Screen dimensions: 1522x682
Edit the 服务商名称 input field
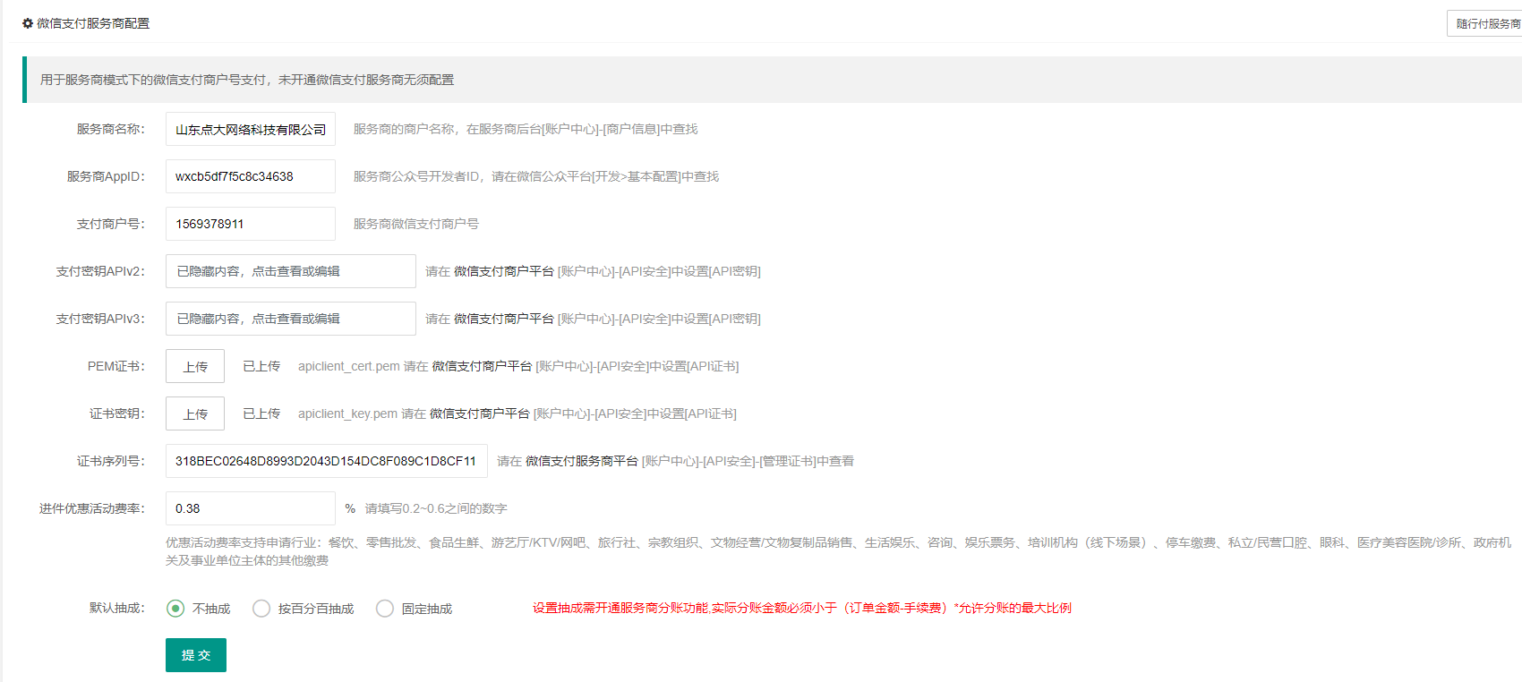[251, 129]
